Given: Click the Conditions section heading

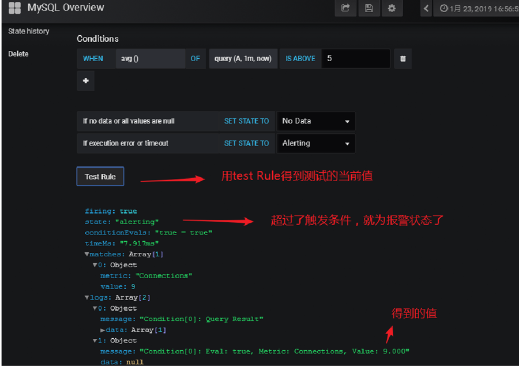Looking at the screenshot, I should tap(97, 39).
